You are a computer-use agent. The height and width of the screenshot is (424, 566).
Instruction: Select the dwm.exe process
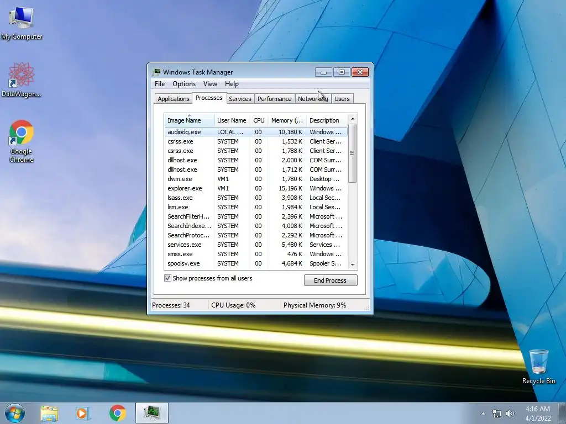point(256,179)
